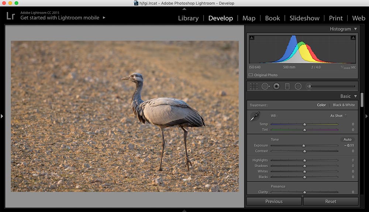Viewport: 369px width, 212px height.
Task: Open the Slideshow module
Action: [x=304, y=18]
